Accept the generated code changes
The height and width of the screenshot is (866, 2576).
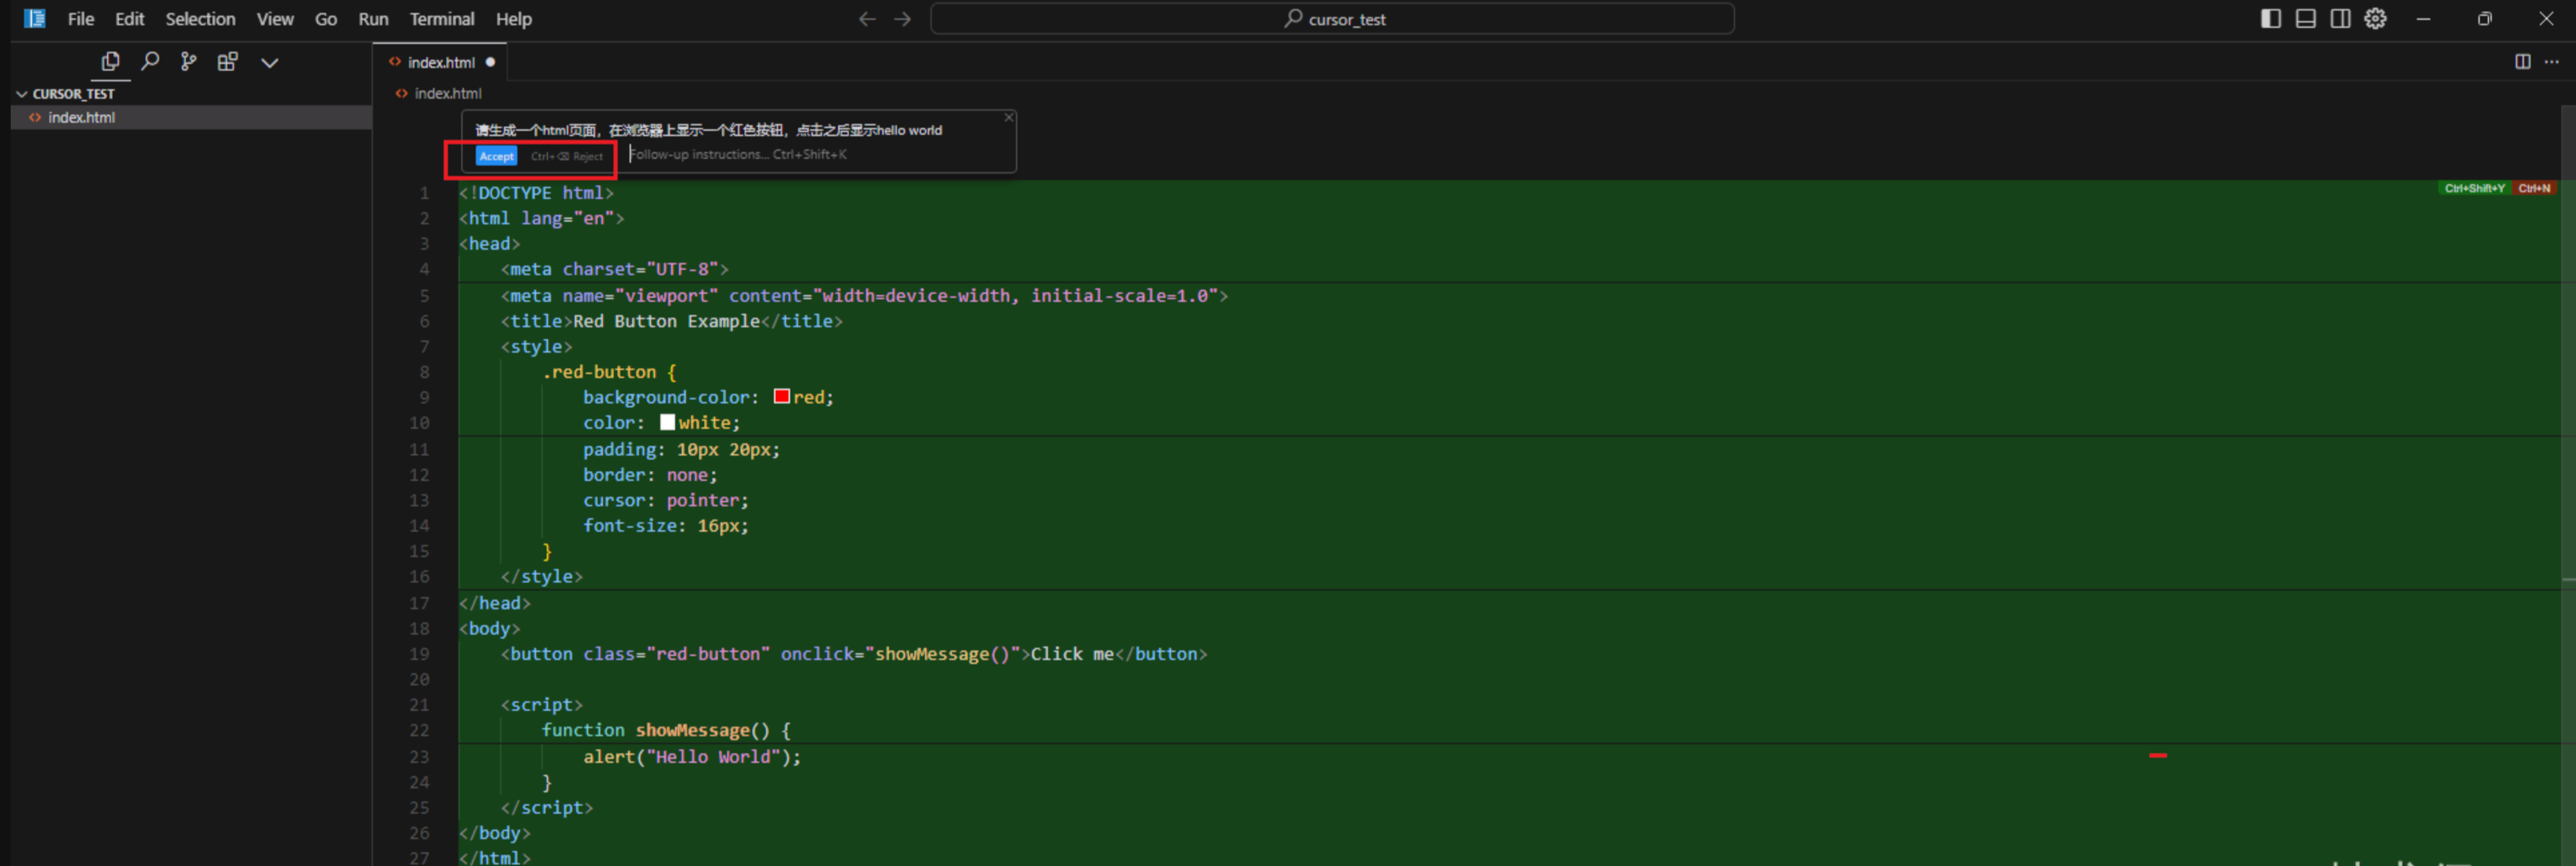click(496, 156)
